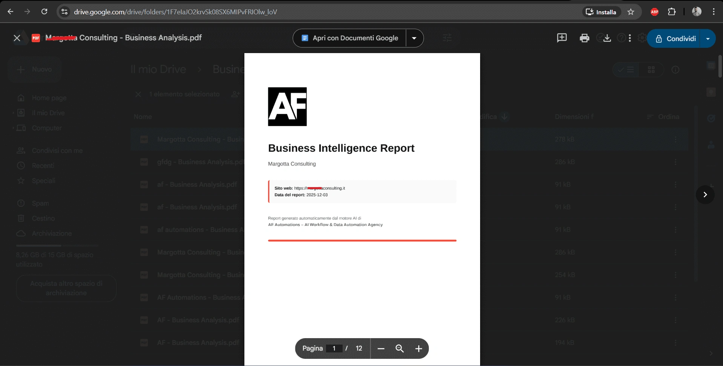Add a comment to the PDF

[x=561, y=38]
